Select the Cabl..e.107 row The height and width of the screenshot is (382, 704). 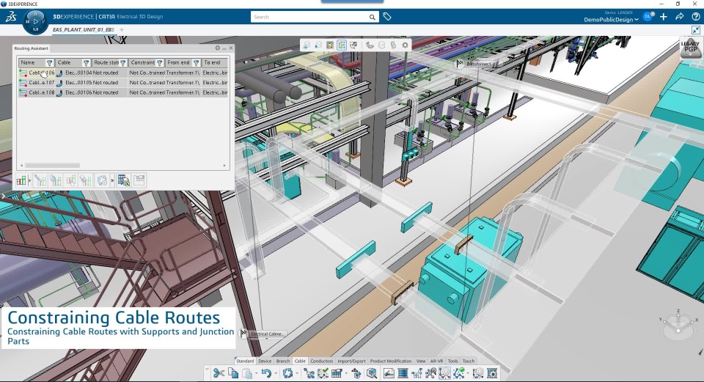point(123,83)
